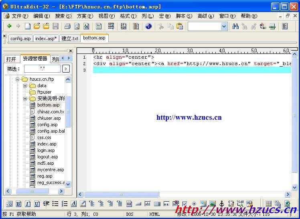Viewport: 300px width, 219px height.
Task: Open the search text dropdown in toolbar
Action: pyautogui.click(x=224, y=26)
